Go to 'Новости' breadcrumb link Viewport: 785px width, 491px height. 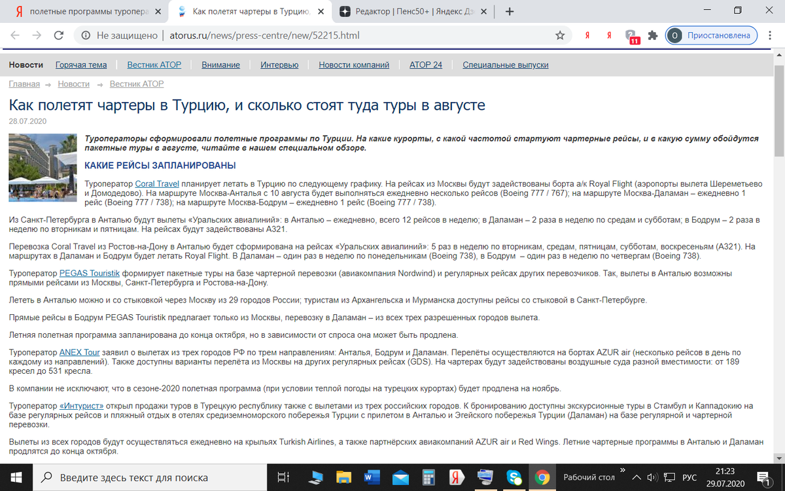point(73,84)
